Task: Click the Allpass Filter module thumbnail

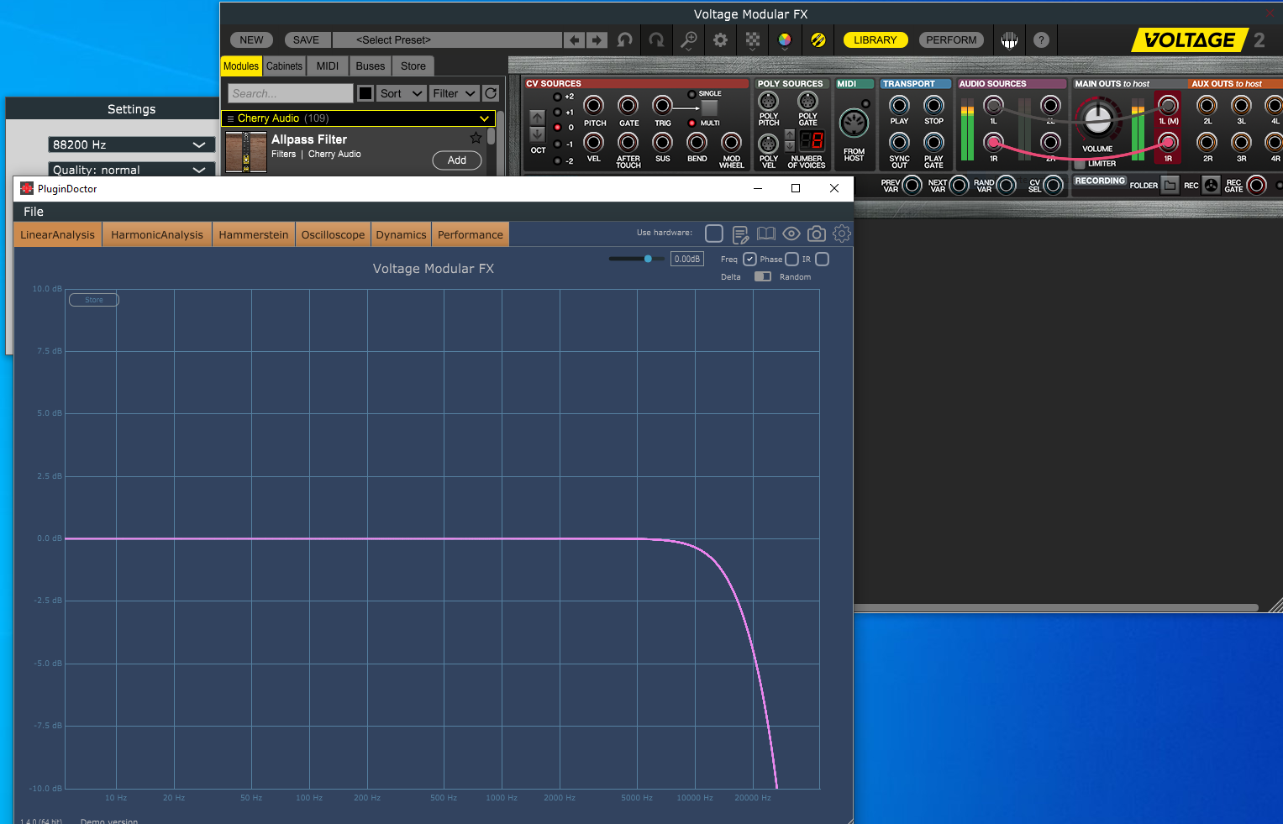Action: pos(246,152)
